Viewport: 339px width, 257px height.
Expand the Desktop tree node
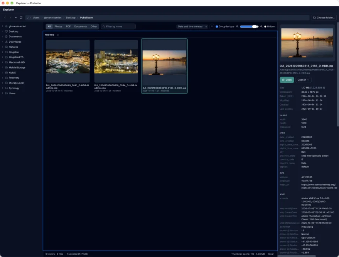(3, 32)
